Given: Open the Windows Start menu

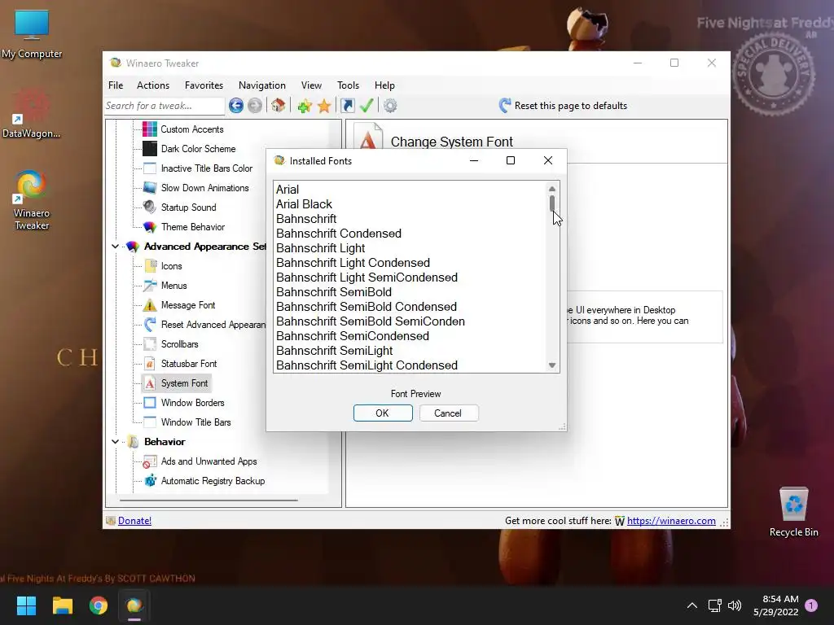Looking at the screenshot, I should pos(26,605).
